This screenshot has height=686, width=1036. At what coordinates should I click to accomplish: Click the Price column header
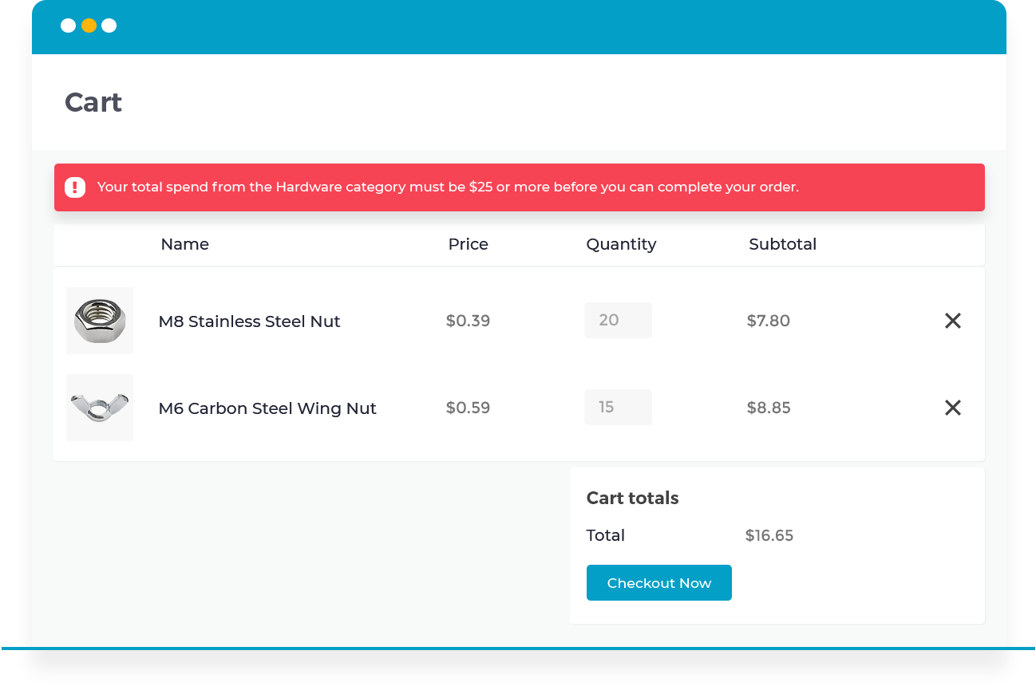[x=468, y=244]
